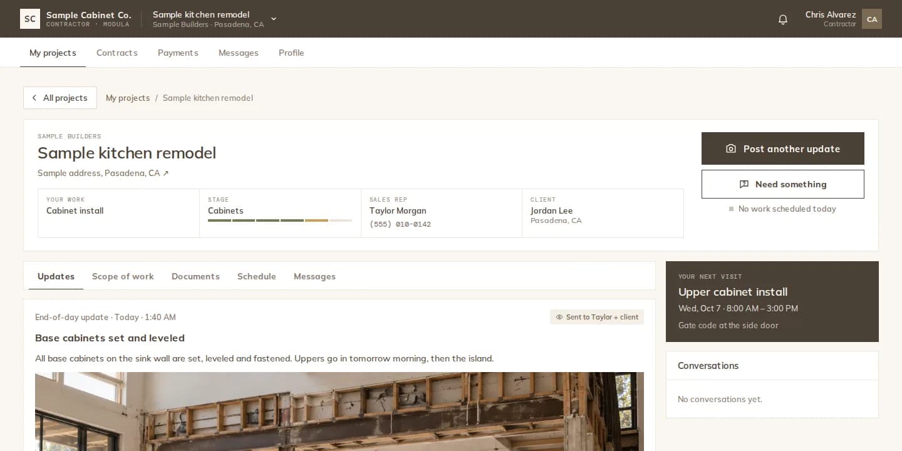Open Sample kitchen remodel project selector
902x451 pixels.
214,19
